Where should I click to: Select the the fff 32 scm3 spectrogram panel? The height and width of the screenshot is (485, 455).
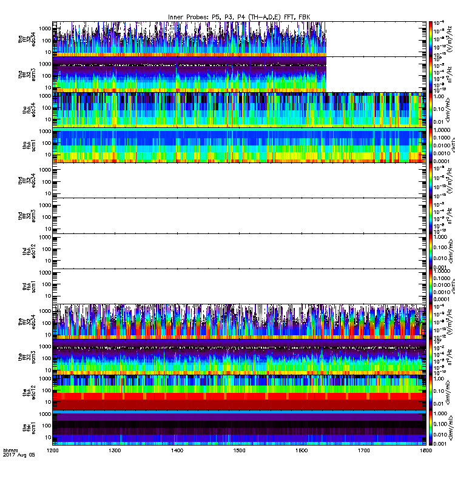coord(239,357)
